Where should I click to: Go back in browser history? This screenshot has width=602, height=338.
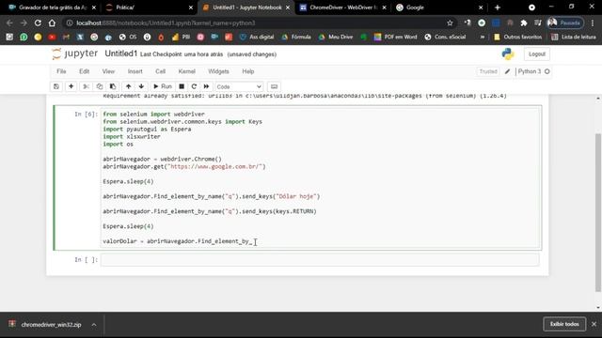pos(9,23)
